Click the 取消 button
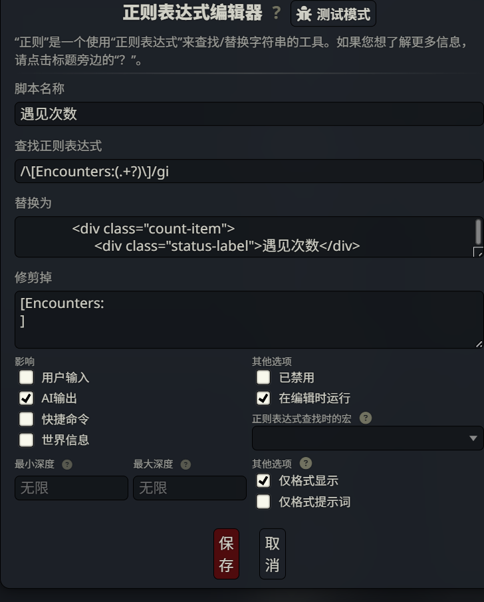 (272, 553)
